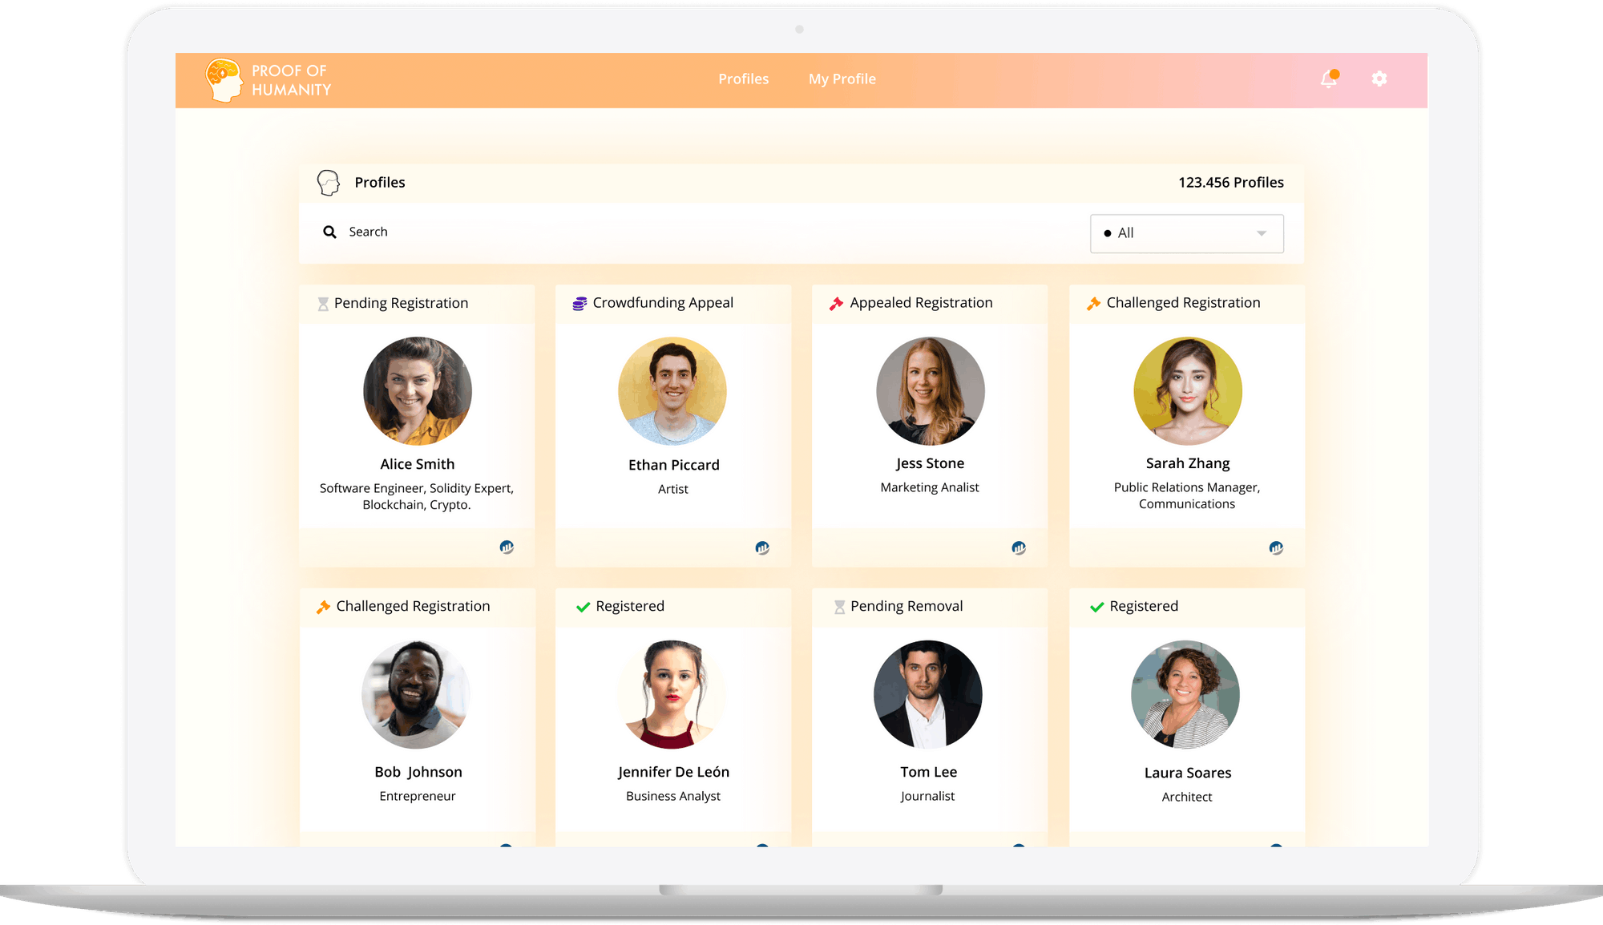This screenshot has width=1603, height=925.
Task: Open Alice Smith's profile name link
Action: 417,464
